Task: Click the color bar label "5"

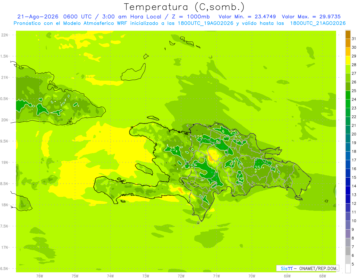Action: [353, 264]
